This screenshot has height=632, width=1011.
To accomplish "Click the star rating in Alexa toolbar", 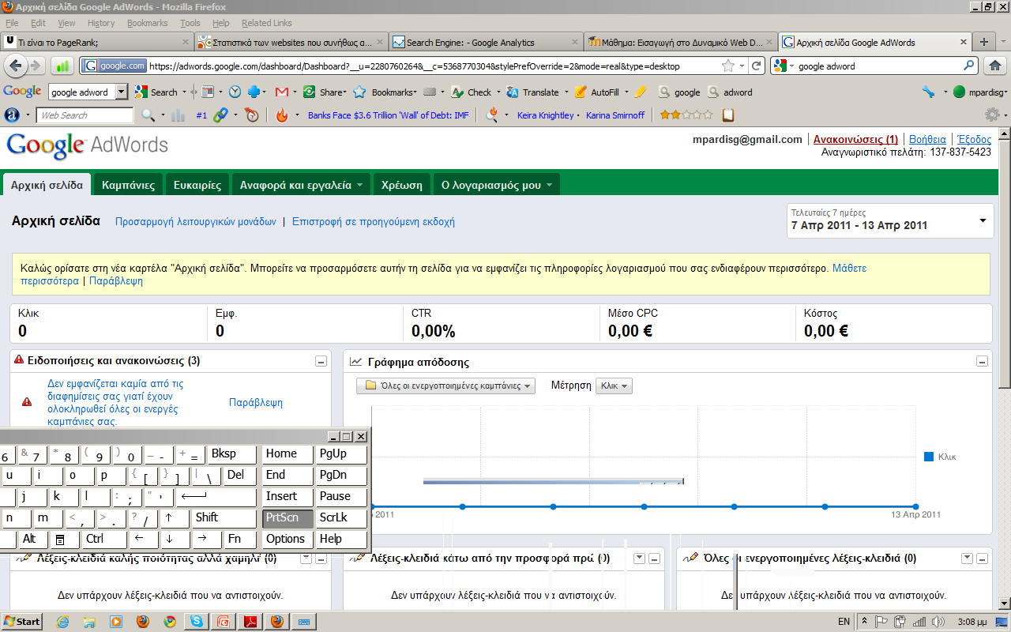I will [x=686, y=115].
